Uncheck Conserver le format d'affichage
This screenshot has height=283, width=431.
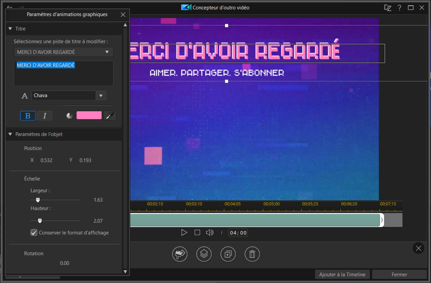click(x=34, y=232)
